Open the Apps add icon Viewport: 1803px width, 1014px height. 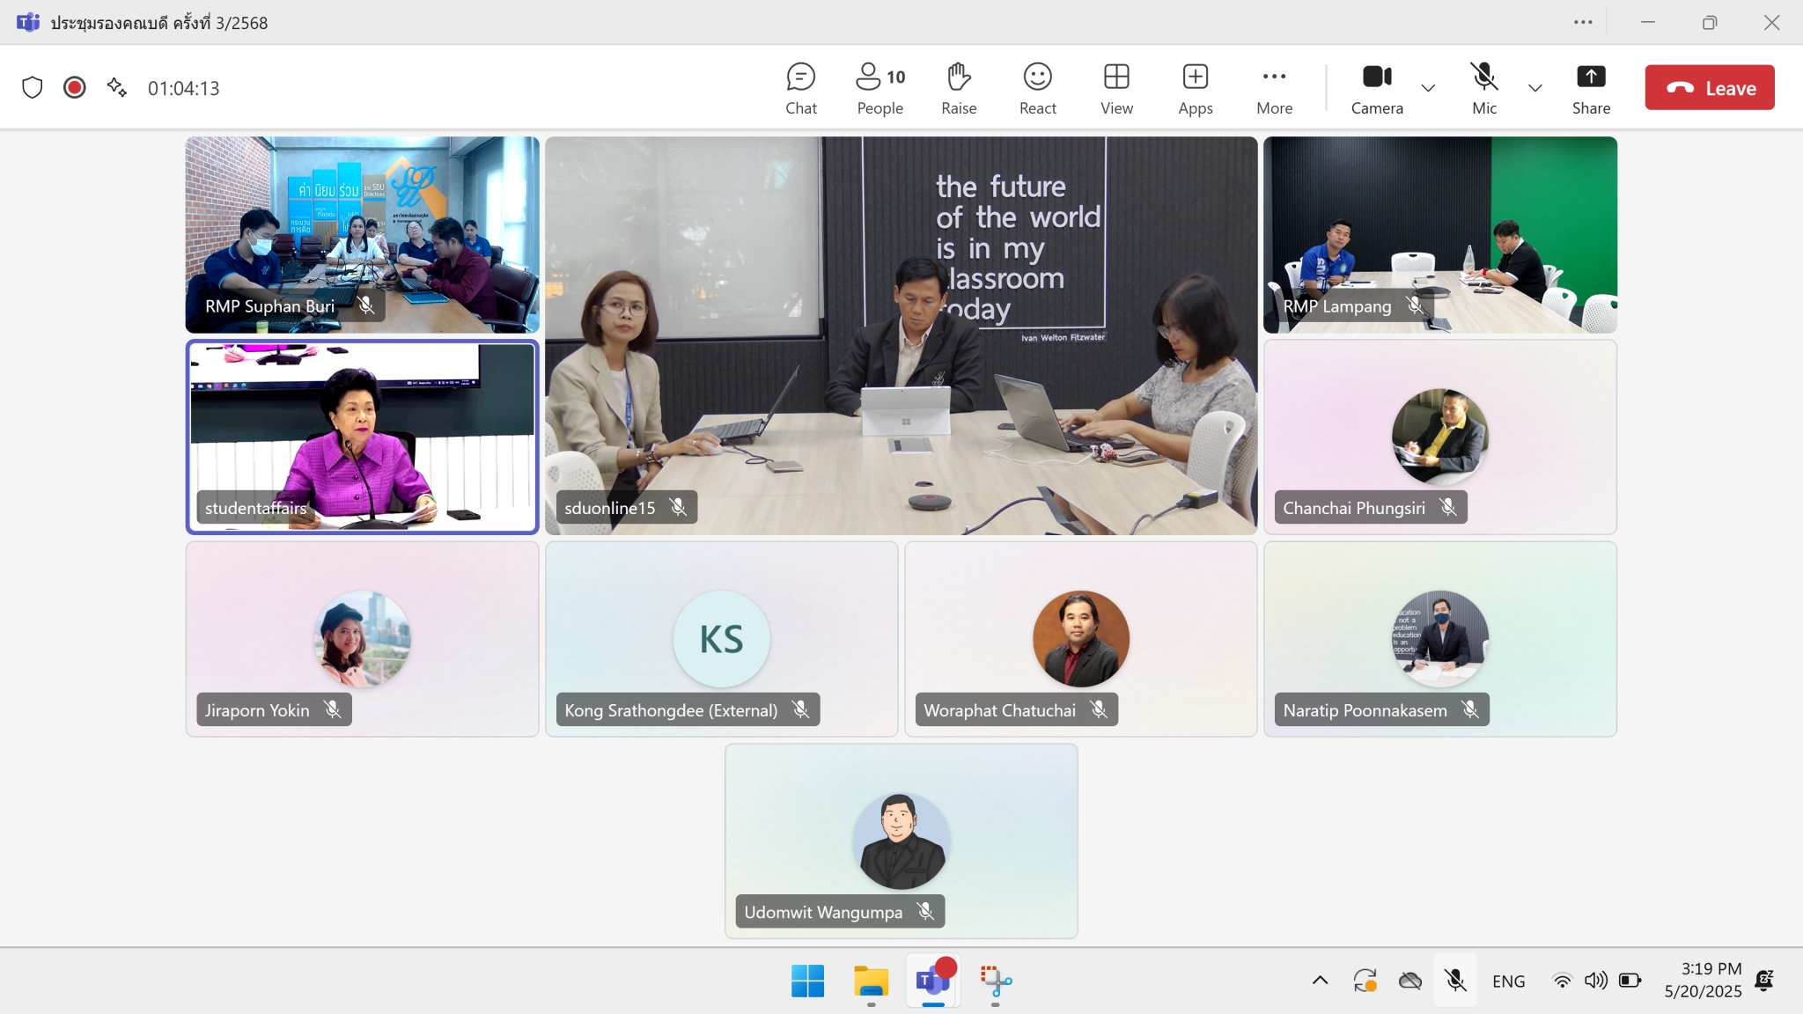(1195, 88)
